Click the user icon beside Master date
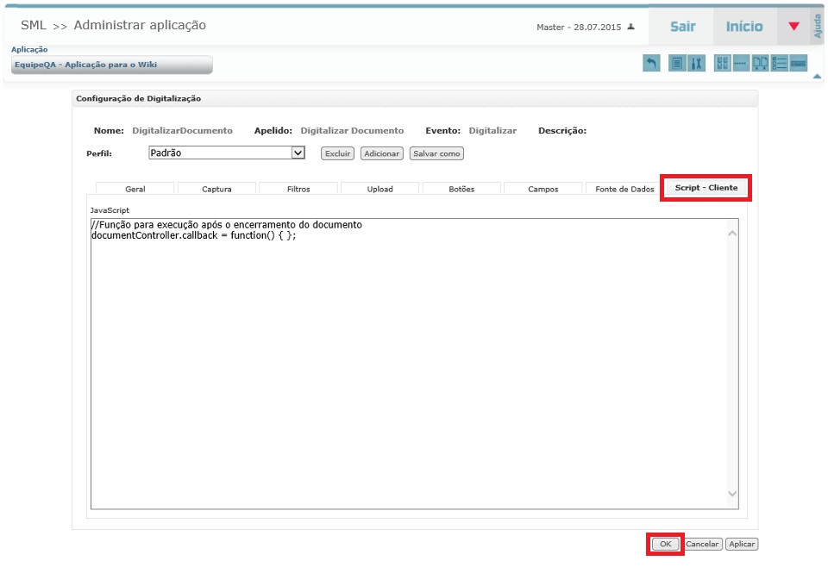Viewport: 828px width, 567px height. click(x=631, y=27)
